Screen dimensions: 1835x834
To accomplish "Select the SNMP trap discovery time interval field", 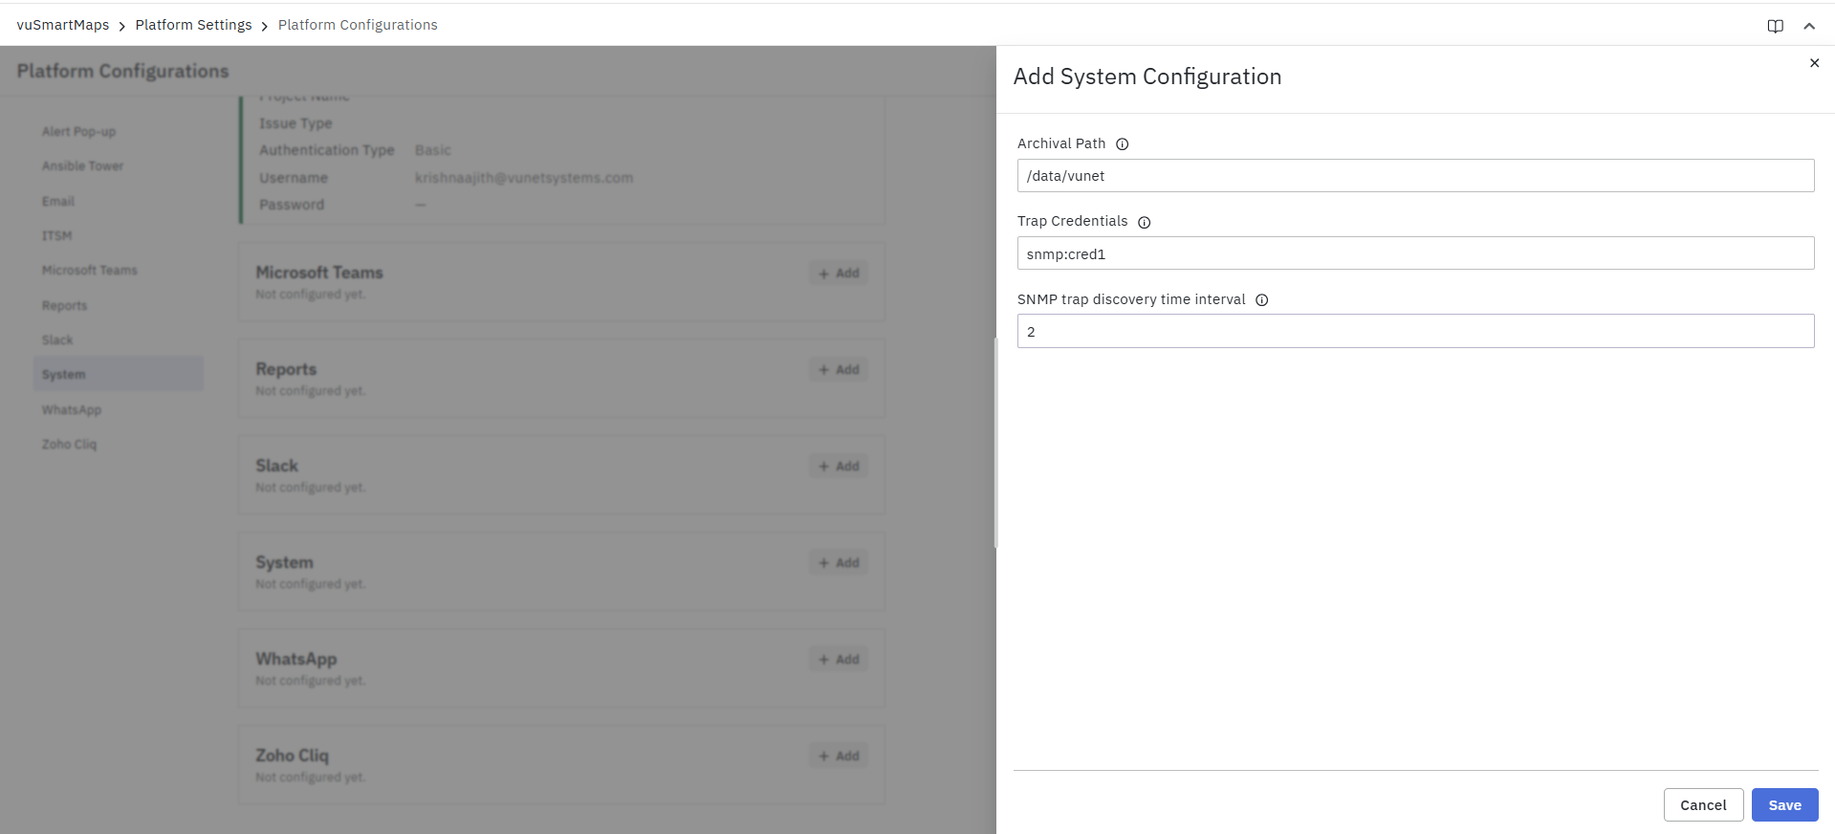I will pos(1415,332).
